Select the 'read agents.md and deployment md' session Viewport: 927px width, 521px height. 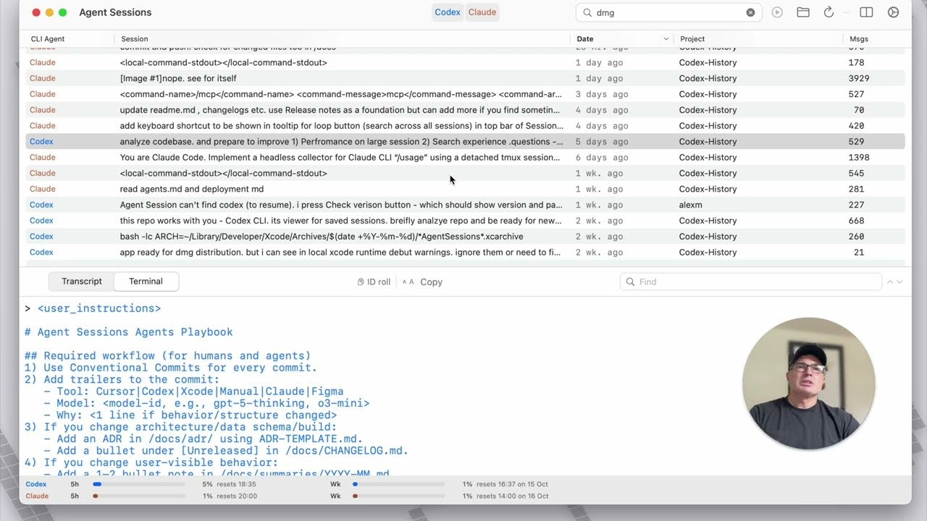pyautogui.click(x=465, y=189)
